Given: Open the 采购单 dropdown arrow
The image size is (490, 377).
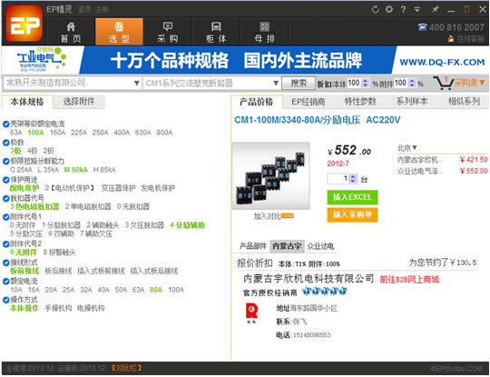Looking at the screenshot, I should tap(482, 83).
